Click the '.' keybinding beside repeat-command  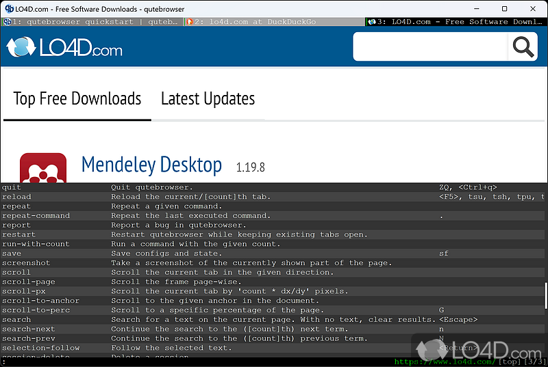[x=441, y=217]
